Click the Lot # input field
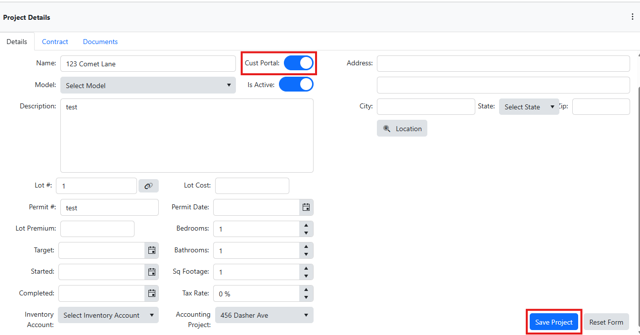Screen dimensions: 640x335 96,186
